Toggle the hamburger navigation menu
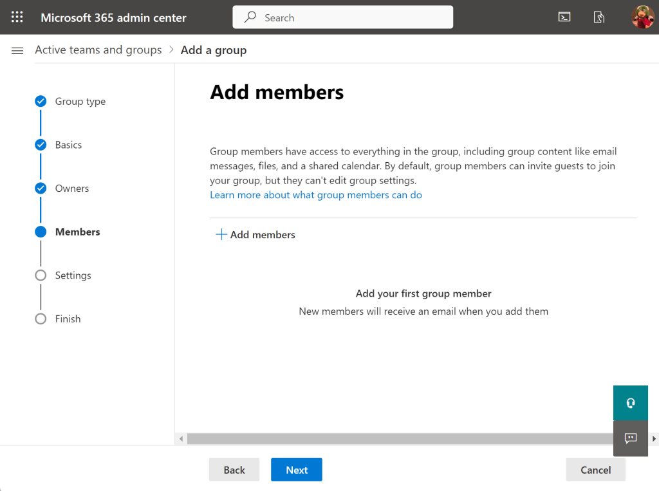659x491 pixels. 17,50
